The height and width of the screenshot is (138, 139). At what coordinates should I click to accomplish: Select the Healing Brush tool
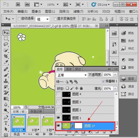coord(6,69)
